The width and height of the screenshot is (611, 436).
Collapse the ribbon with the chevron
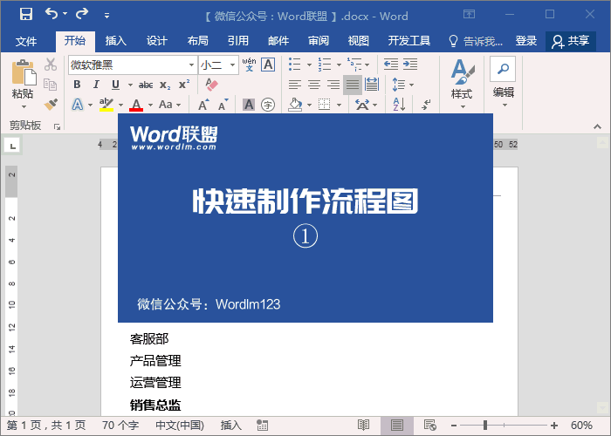point(597,126)
